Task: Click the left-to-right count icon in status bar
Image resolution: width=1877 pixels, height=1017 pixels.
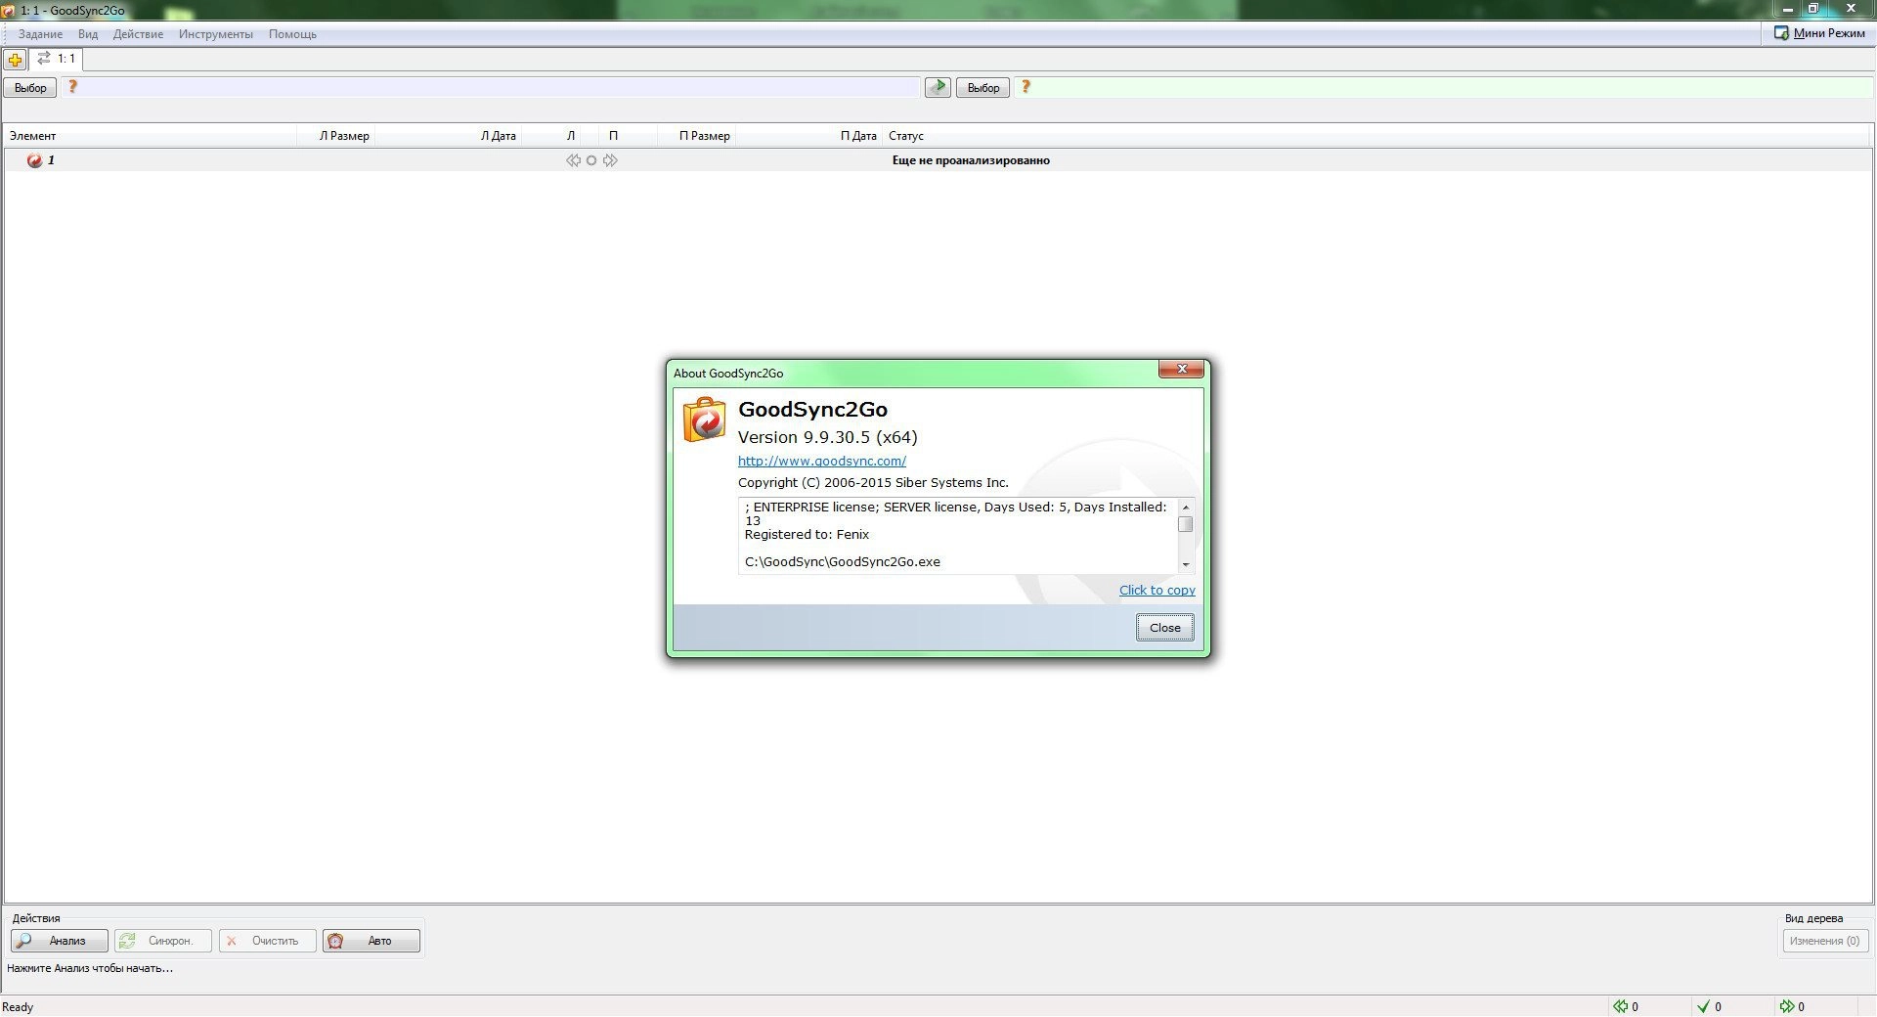Action: [x=1786, y=1006]
